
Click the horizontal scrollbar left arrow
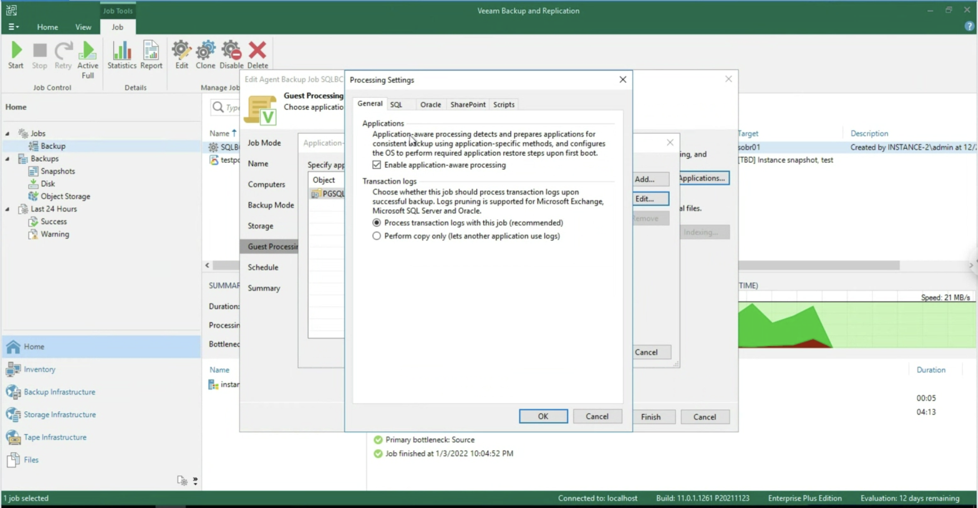(x=207, y=265)
